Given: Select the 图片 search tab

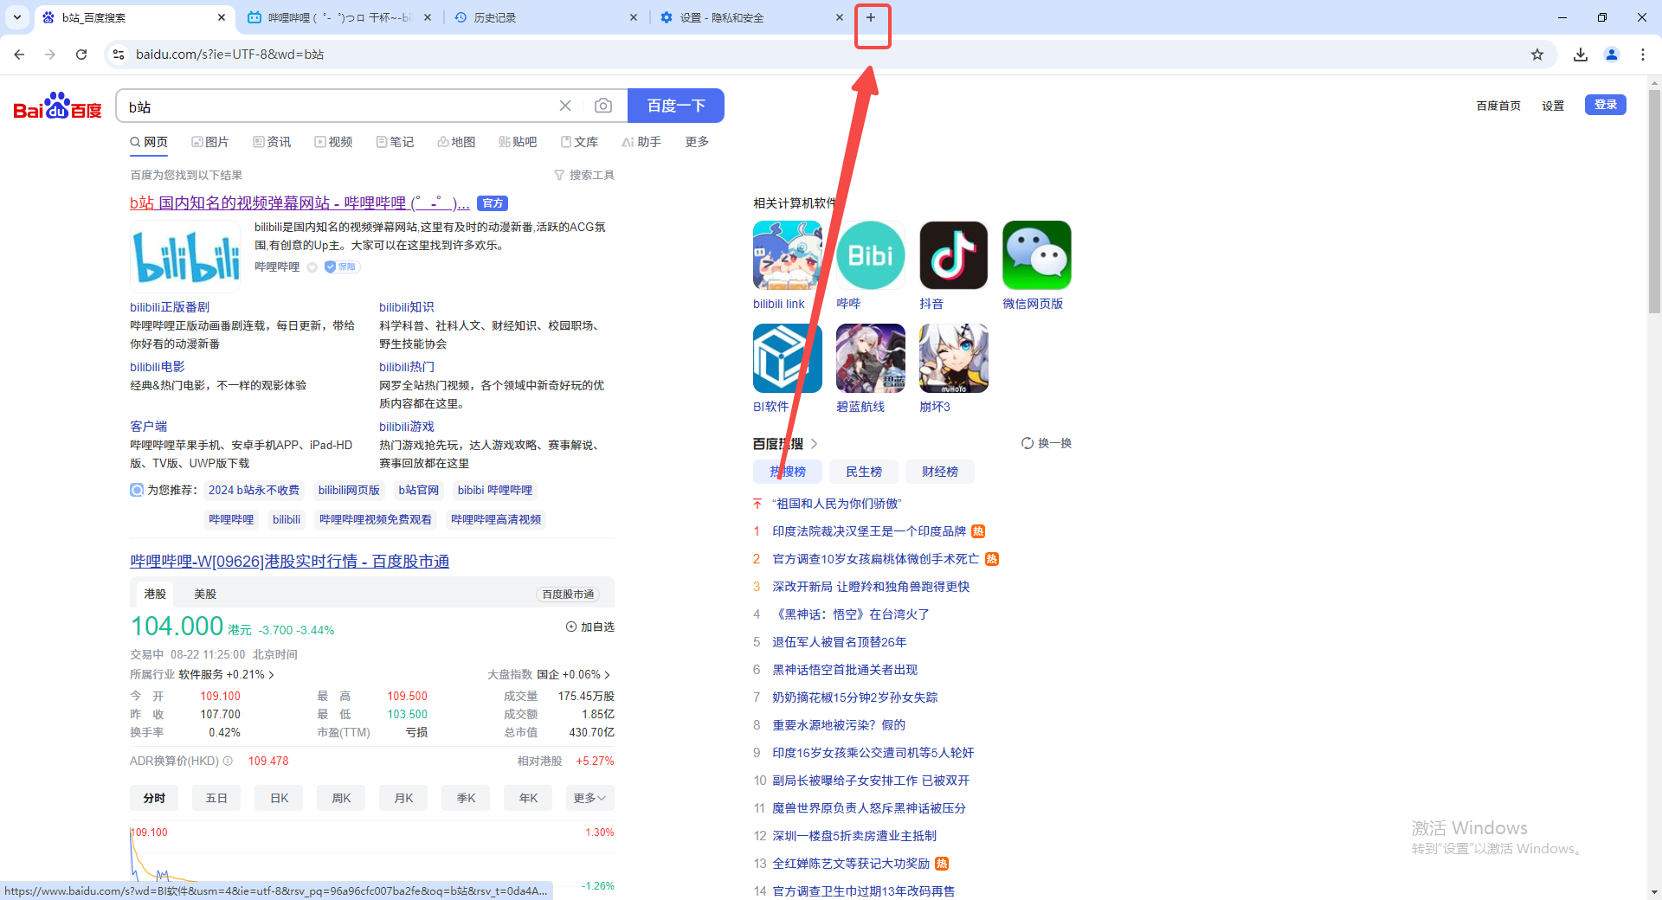Looking at the screenshot, I should click(210, 142).
